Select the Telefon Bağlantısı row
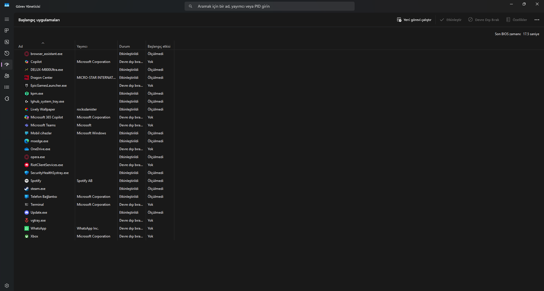This screenshot has height=291, width=544. [94, 197]
